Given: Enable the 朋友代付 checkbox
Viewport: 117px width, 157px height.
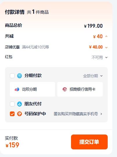Looking at the screenshot, I should pos(12,104).
